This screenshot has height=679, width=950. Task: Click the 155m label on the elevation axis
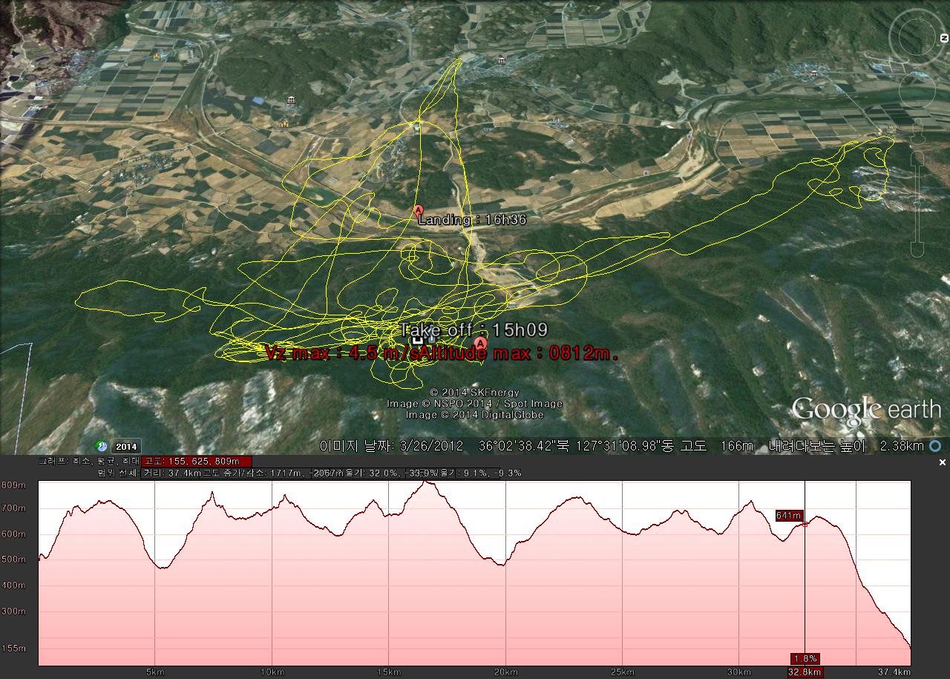[14, 648]
